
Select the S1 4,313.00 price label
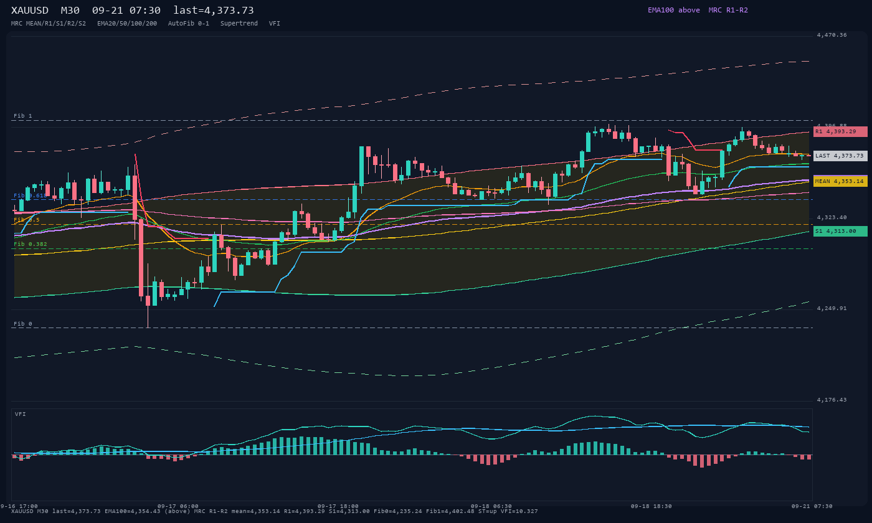(x=840, y=231)
